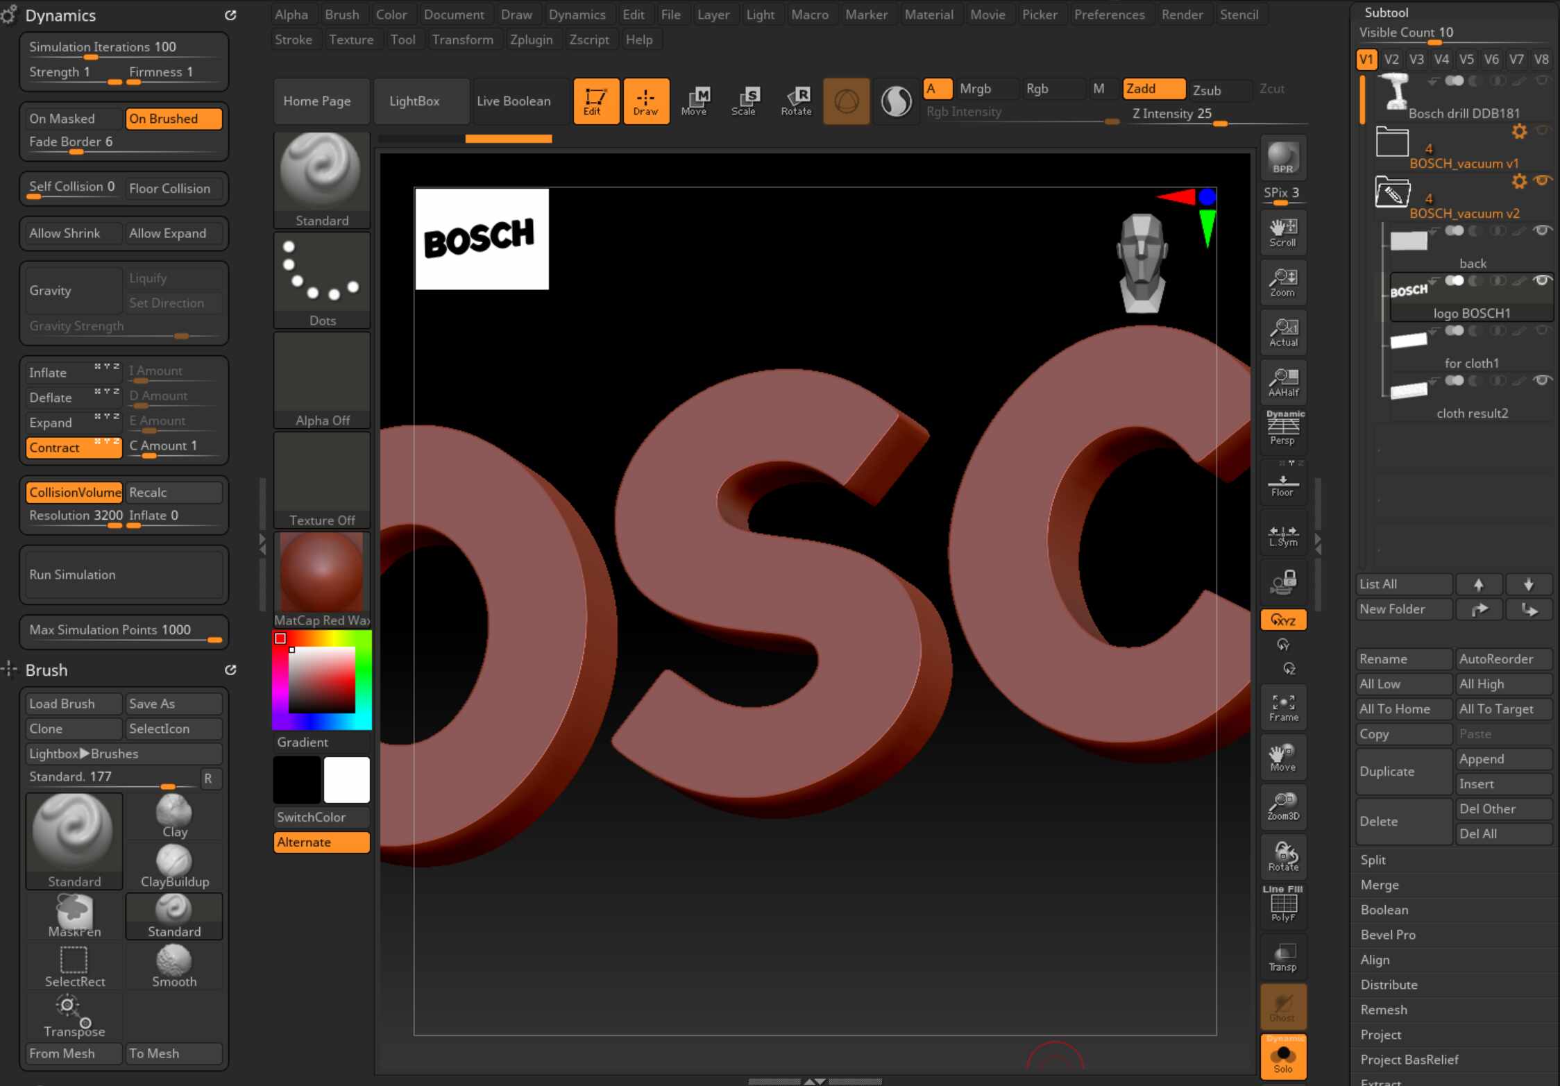The image size is (1560, 1086).
Task: Open the Preferences menu
Action: point(1109,15)
